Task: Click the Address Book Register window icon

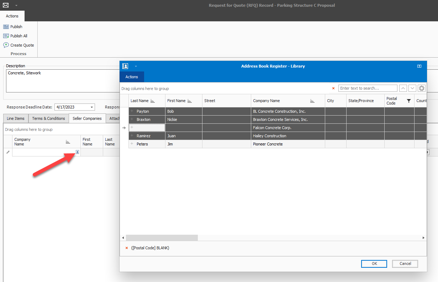Action: tap(125, 66)
